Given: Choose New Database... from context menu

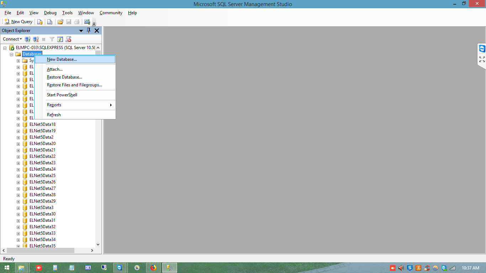Looking at the screenshot, I should (x=75, y=59).
